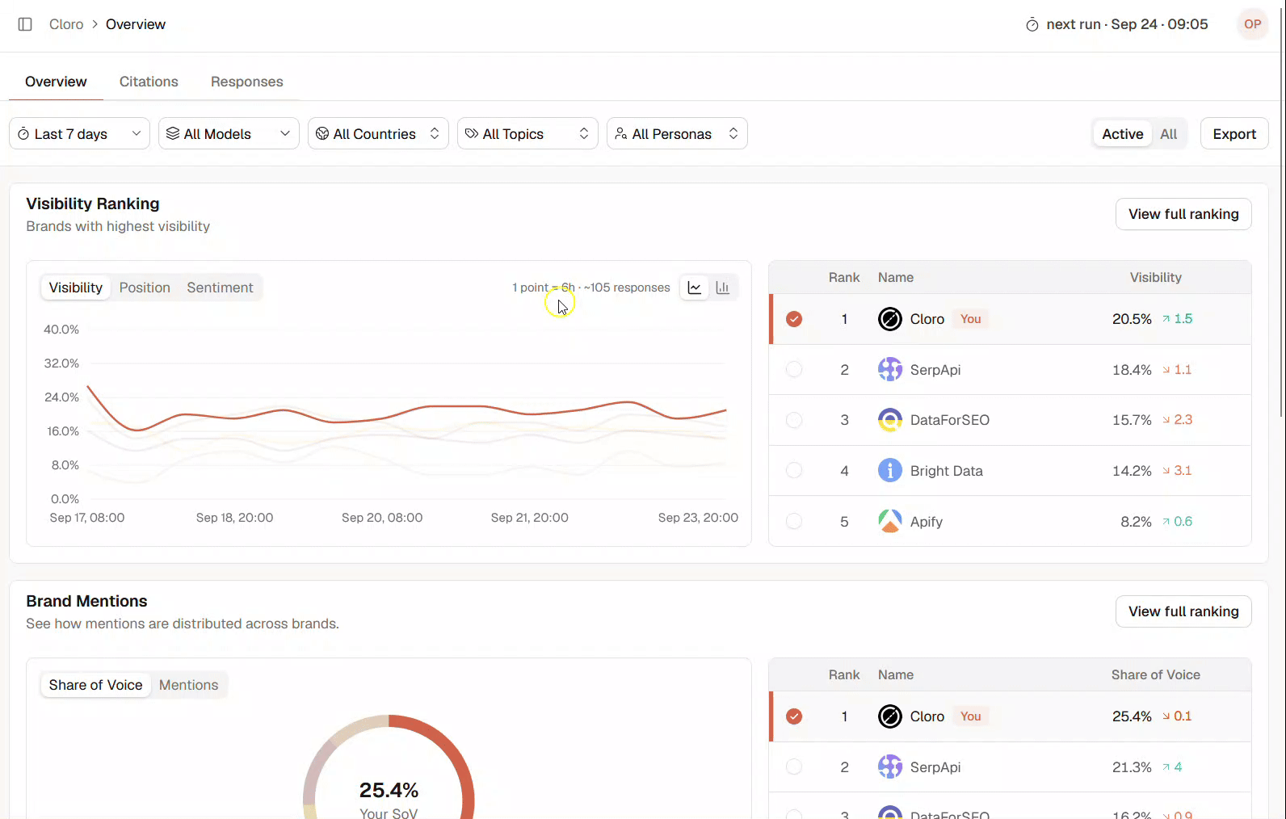The width and height of the screenshot is (1286, 819).
Task: Go to Cloro in the breadcrumb
Action: coord(66,24)
